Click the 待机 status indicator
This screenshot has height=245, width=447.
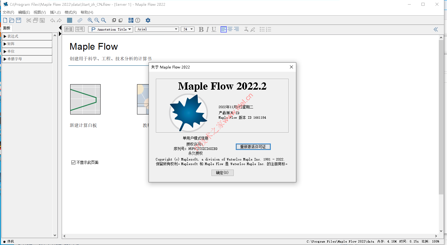coord(8,241)
